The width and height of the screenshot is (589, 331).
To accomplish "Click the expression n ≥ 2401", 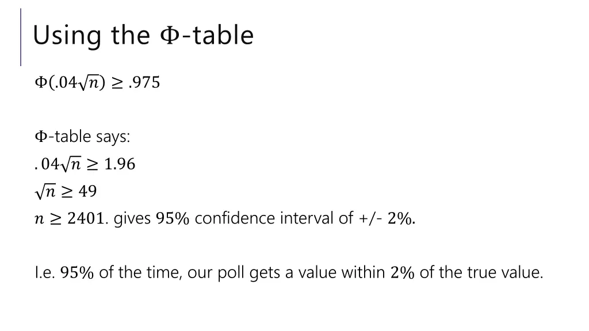I will 71,218.
